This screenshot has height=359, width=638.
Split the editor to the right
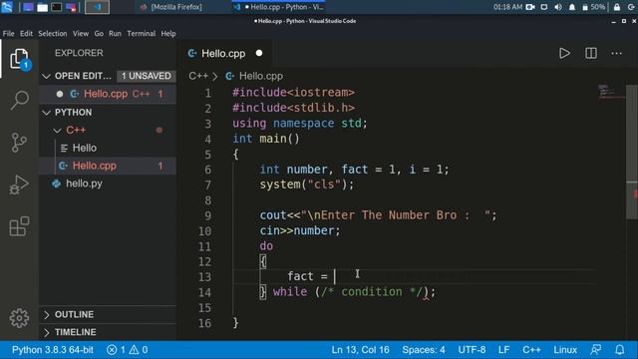pyautogui.click(x=591, y=53)
